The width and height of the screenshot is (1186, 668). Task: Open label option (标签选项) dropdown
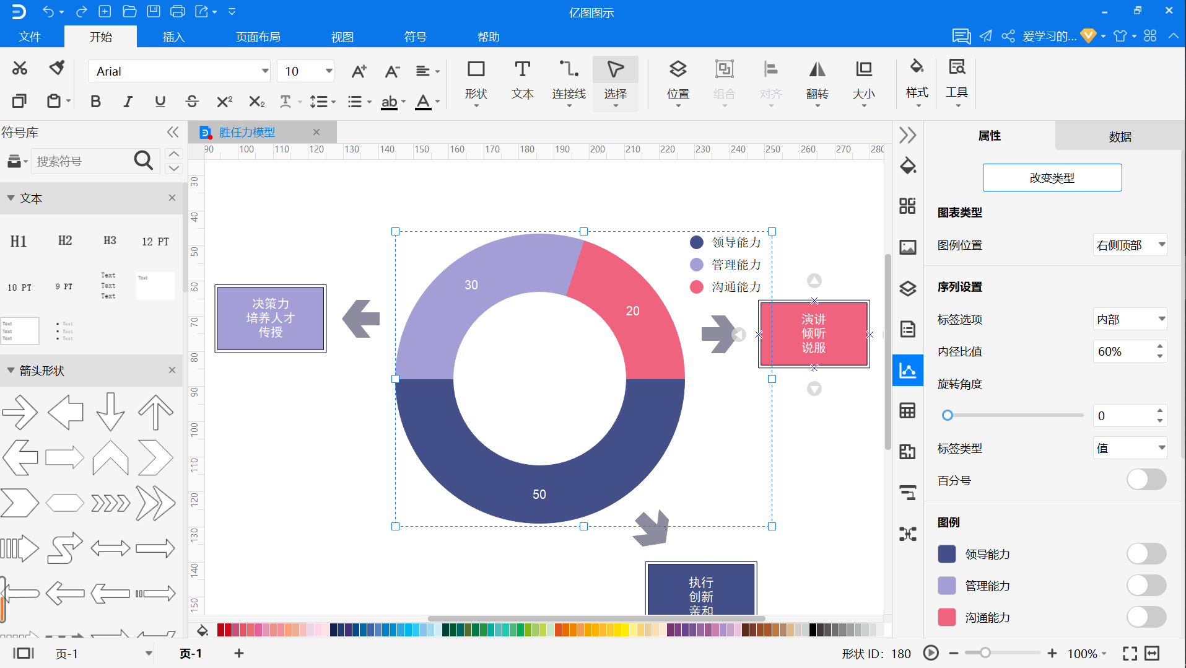[1130, 319]
